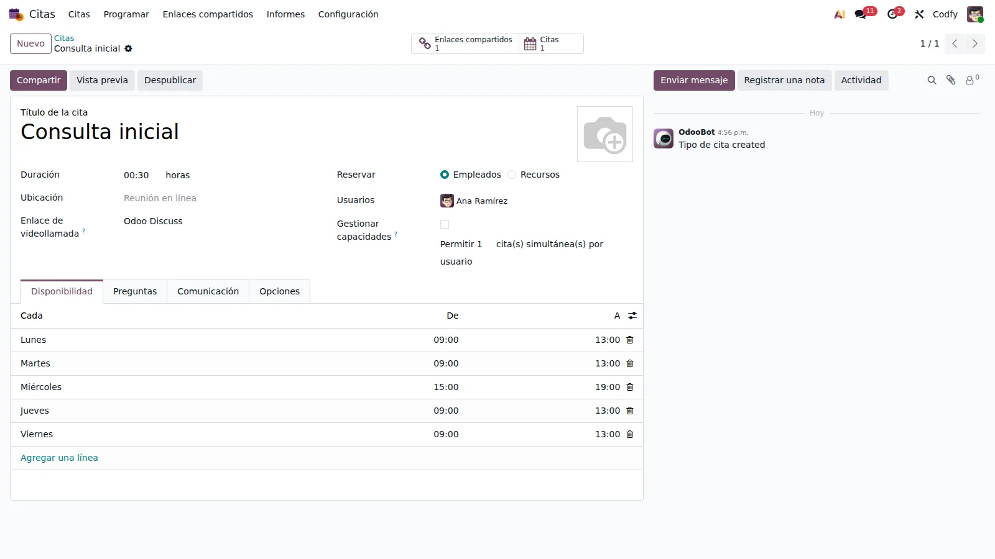The image size is (995, 559).
Task: Open the AI assistant icon
Action: pos(840,14)
